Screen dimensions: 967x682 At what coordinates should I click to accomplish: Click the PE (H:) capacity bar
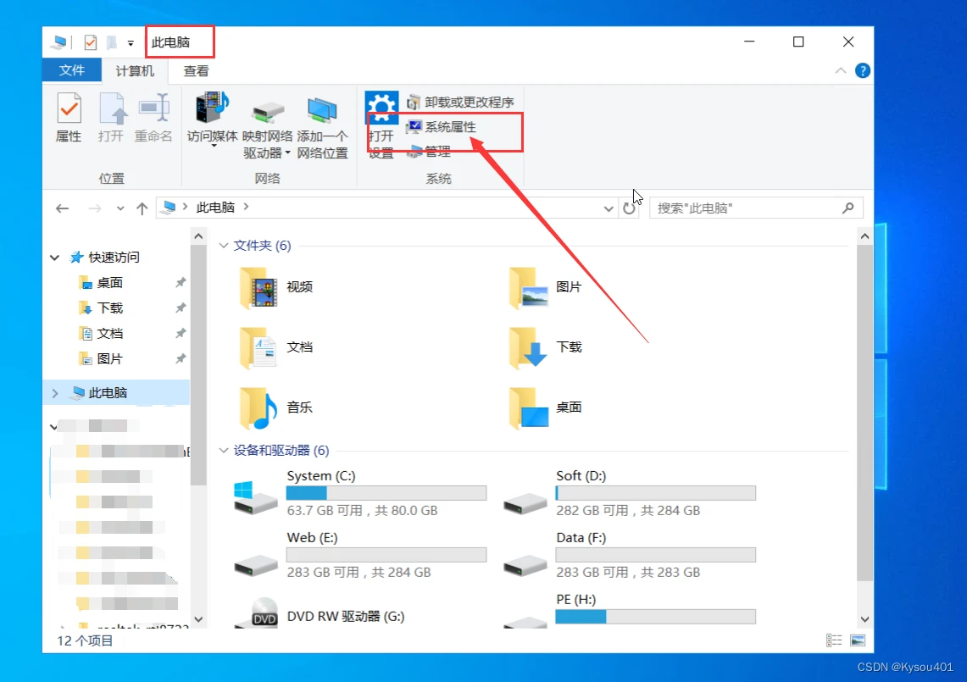click(x=656, y=616)
